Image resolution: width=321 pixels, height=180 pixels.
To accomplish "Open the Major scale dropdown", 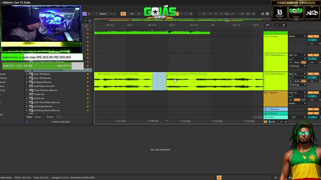I will 107,14.
